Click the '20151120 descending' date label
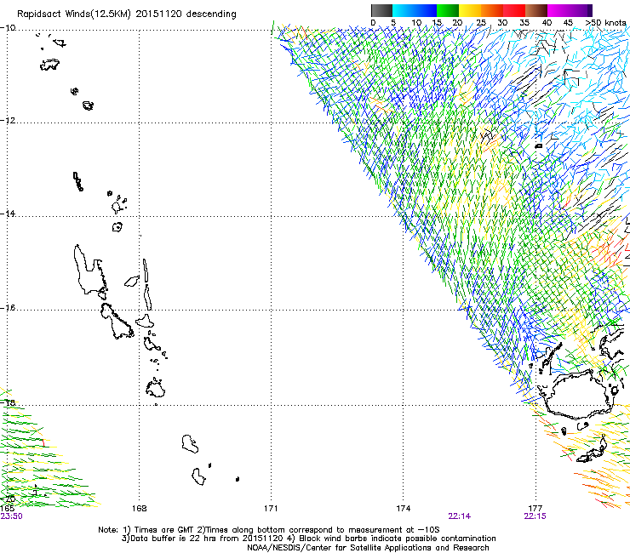Viewport: 630px width, 553px height. [x=186, y=14]
